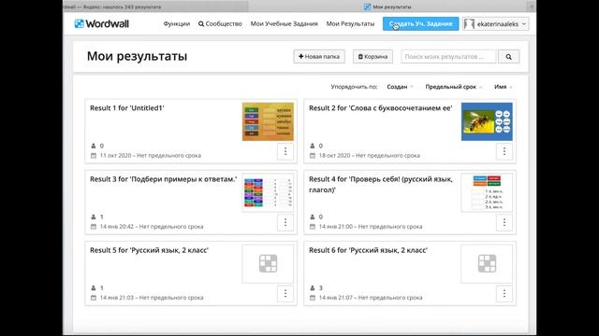Click the magnifier search button

[x=508, y=56]
